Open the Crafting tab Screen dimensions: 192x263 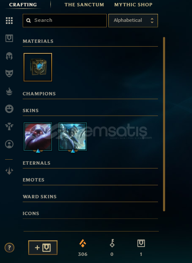click(x=23, y=5)
